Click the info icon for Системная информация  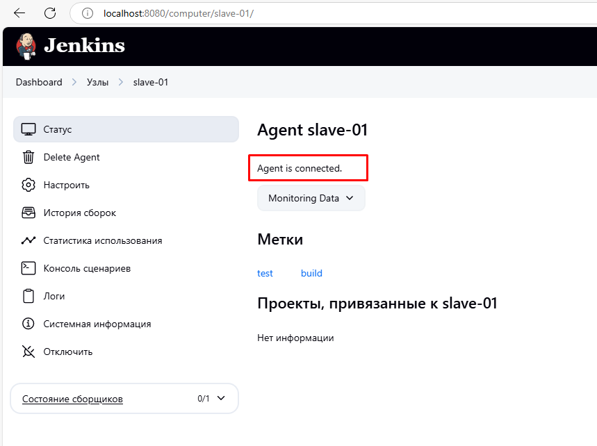(x=28, y=324)
